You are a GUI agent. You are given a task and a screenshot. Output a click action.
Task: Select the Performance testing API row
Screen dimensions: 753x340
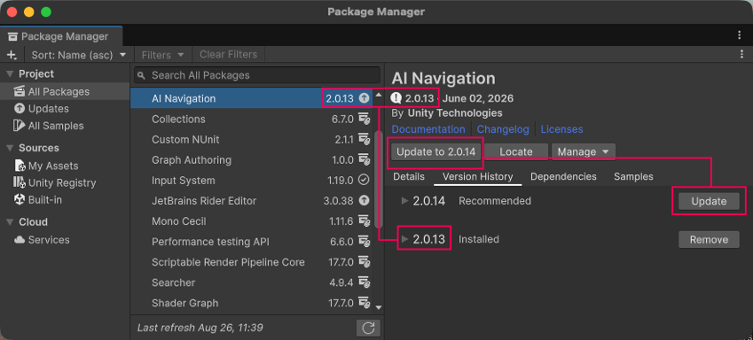coord(251,242)
